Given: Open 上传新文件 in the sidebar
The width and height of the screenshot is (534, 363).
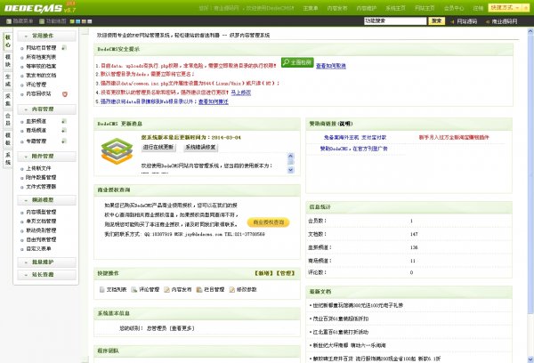Looking at the screenshot, I should pyautogui.click(x=38, y=168).
